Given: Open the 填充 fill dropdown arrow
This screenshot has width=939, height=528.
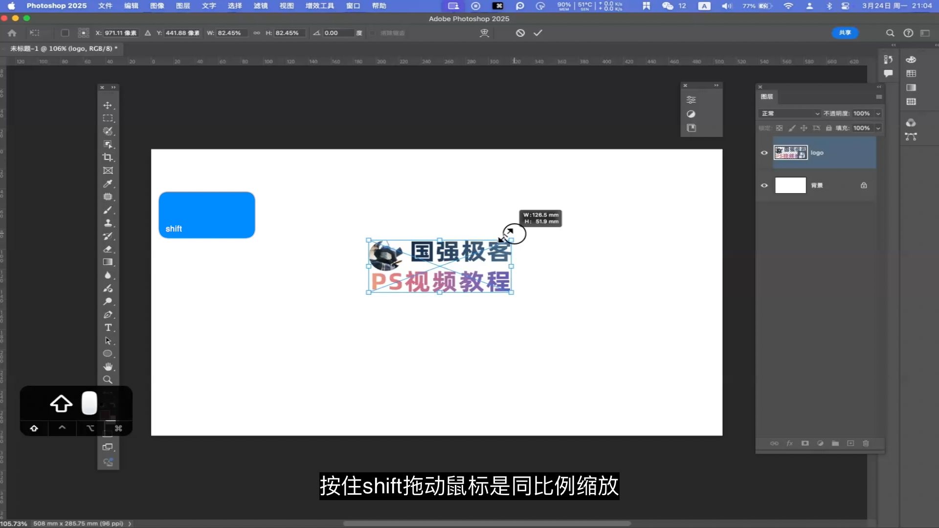Looking at the screenshot, I should tap(878, 128).
